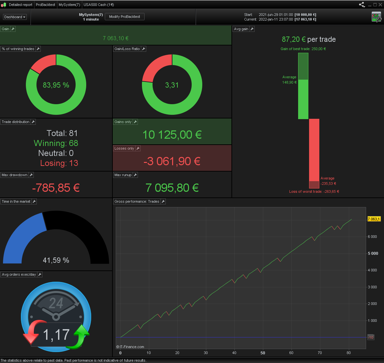Click Gain of best trade: 250,00 € text

pos(303,49)
